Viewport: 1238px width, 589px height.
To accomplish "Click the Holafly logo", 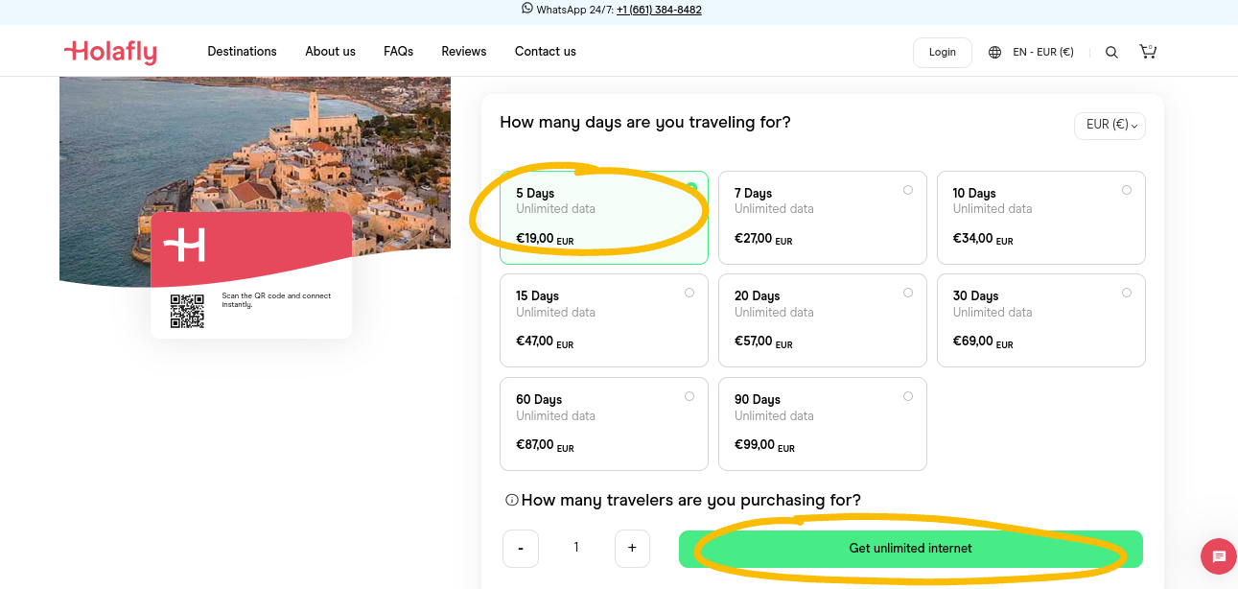I will 110,52.
